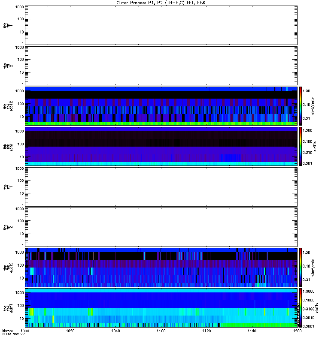Click the "thc fft 2" y-axis label
Screen dimensions: 322x343
point(8,227)
